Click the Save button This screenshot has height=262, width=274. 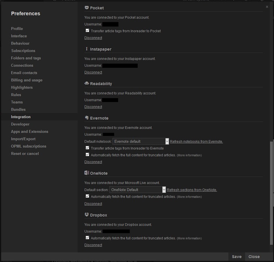pyautogui.click(x=237, y=257)
